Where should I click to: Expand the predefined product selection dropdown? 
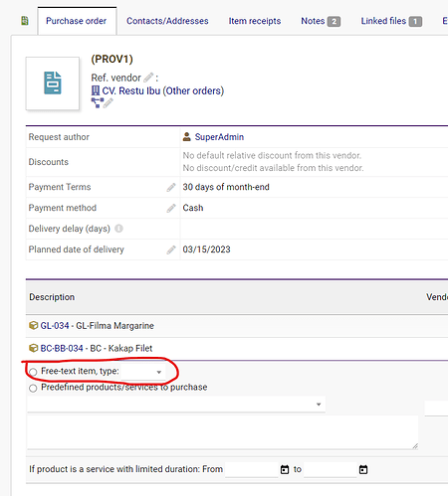[x=176, y=405]
